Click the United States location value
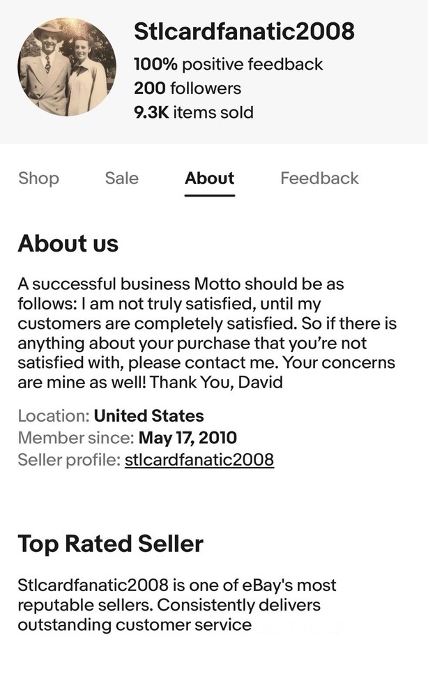428x697 pixels. click(148, 416)
